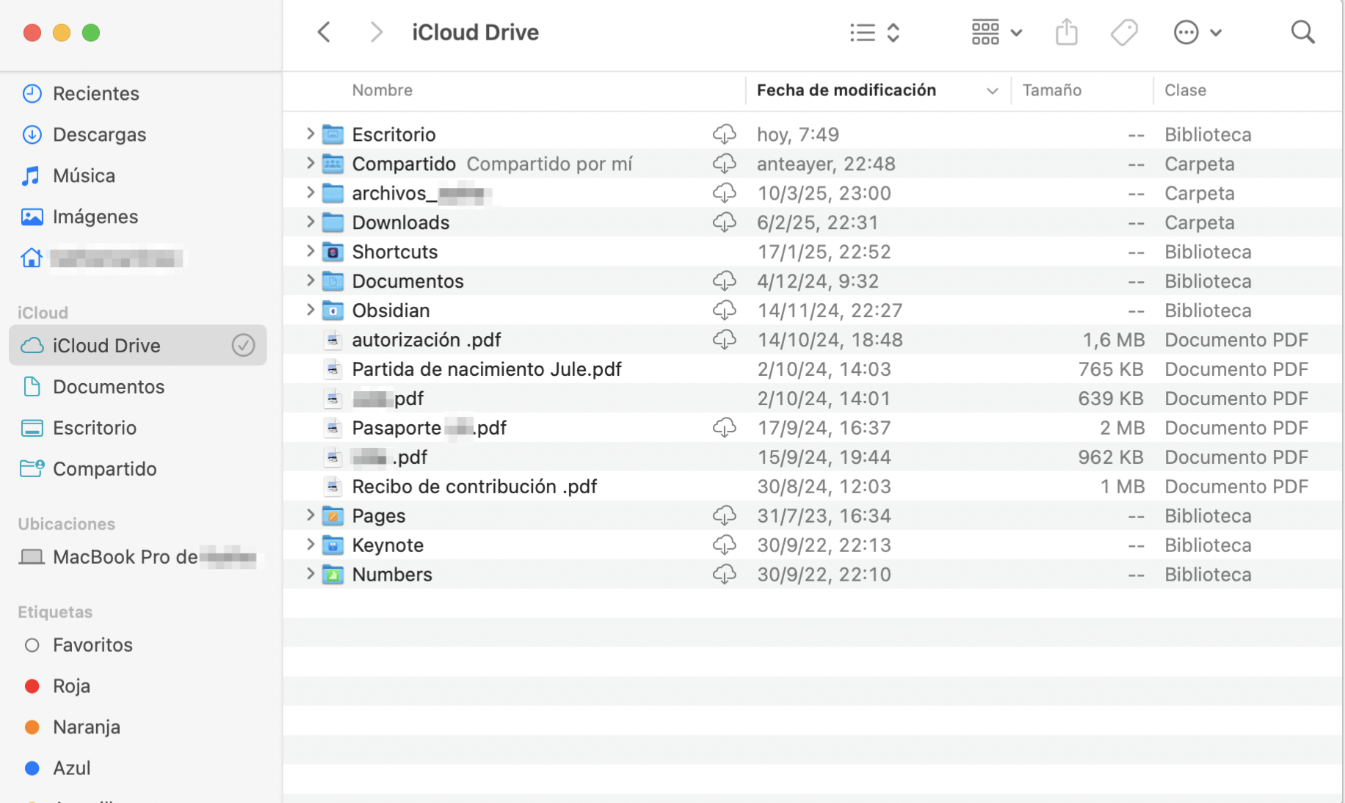Select the Partida de nacimiento Jule.pdf file

tap(487, 368)
